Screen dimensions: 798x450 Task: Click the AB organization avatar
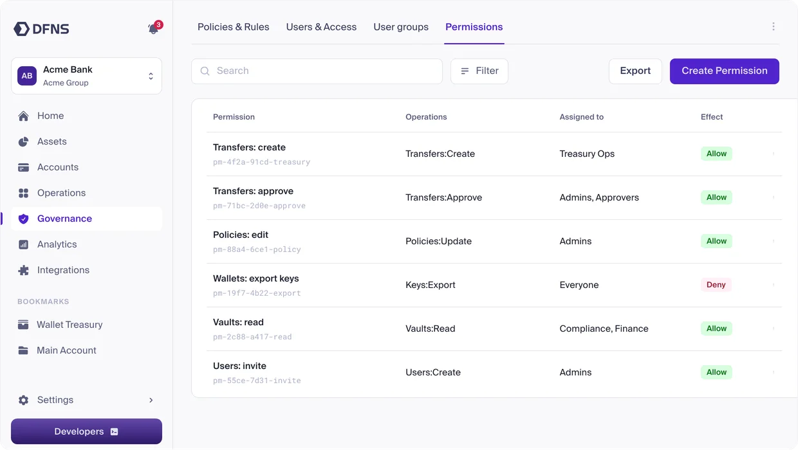27,76
